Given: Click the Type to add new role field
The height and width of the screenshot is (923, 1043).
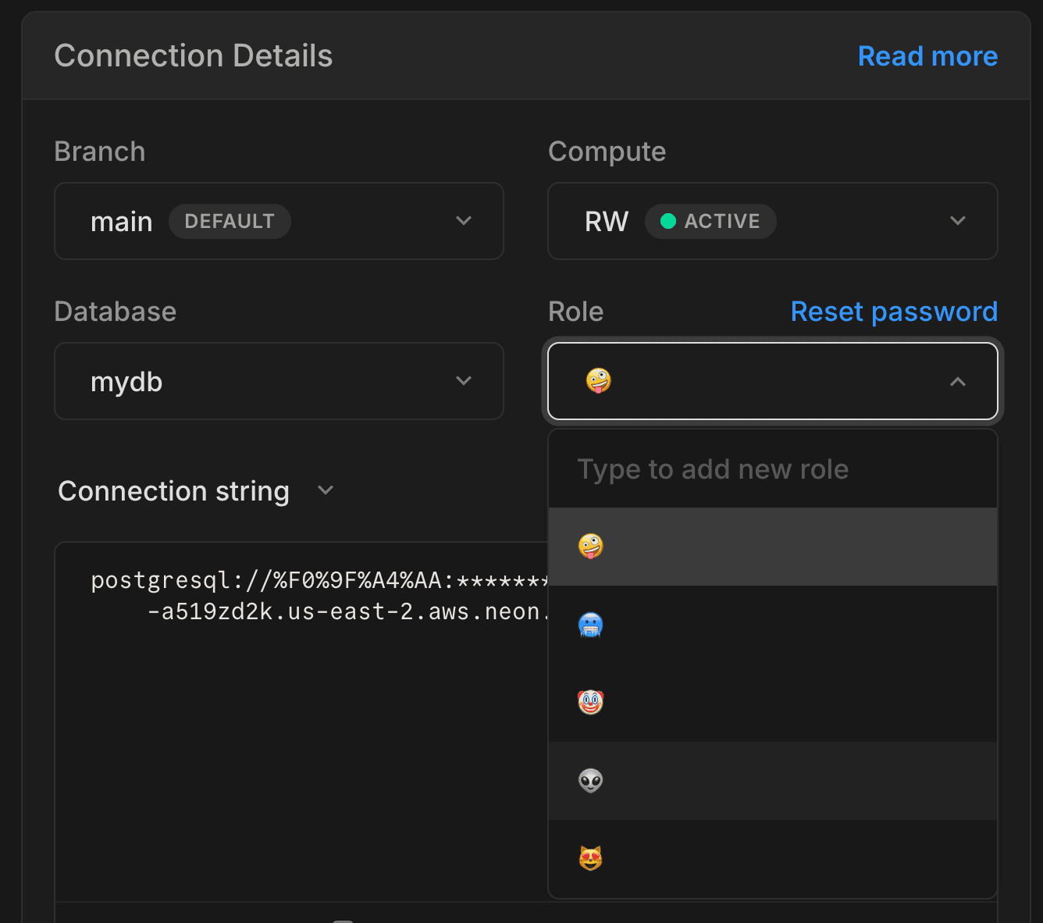Looking at the screenshot, I should [x=713, y=469].
